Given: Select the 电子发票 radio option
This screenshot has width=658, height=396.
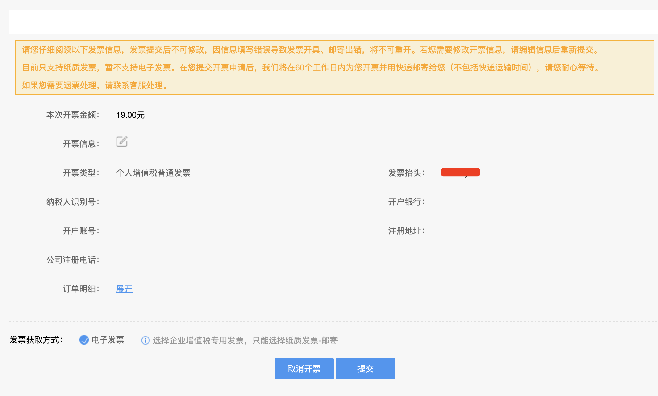Looking at the screenshot, I should [x=84, y=340].
